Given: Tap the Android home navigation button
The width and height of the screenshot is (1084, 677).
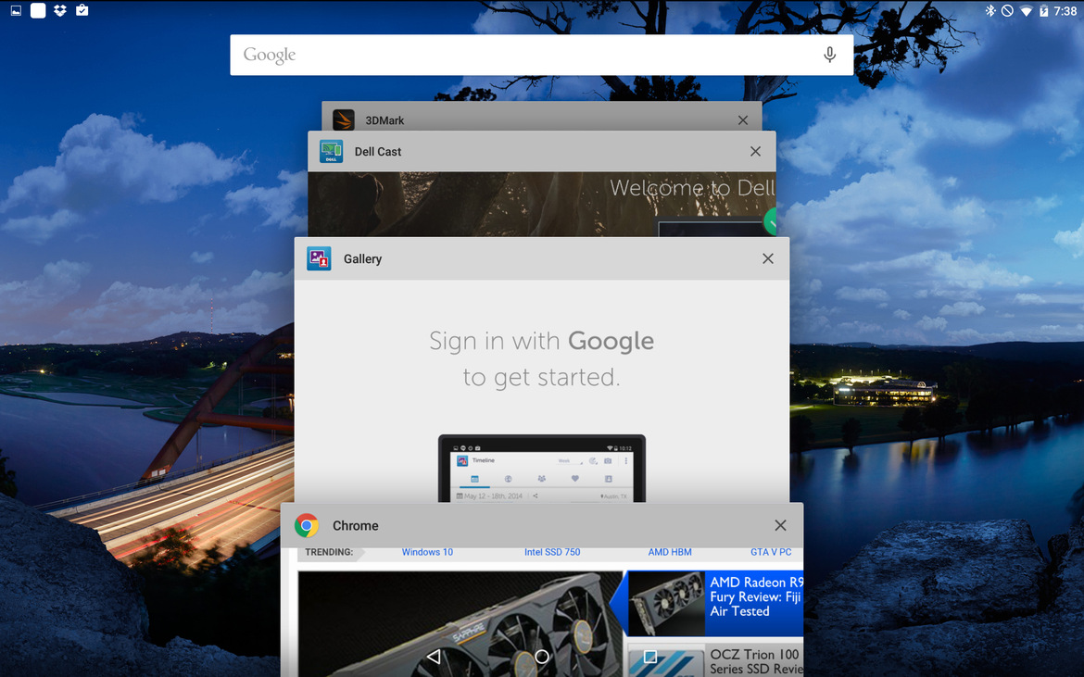Looking at the screenshot, I should [542, 657].
